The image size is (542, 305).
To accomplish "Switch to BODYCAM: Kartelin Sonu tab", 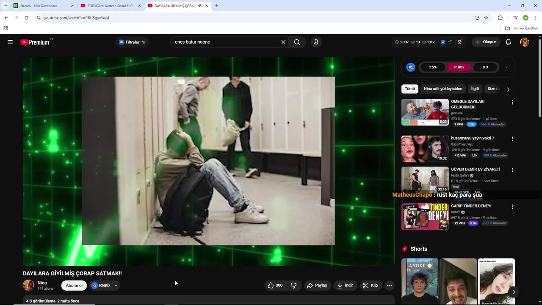I will pos(110,6).
